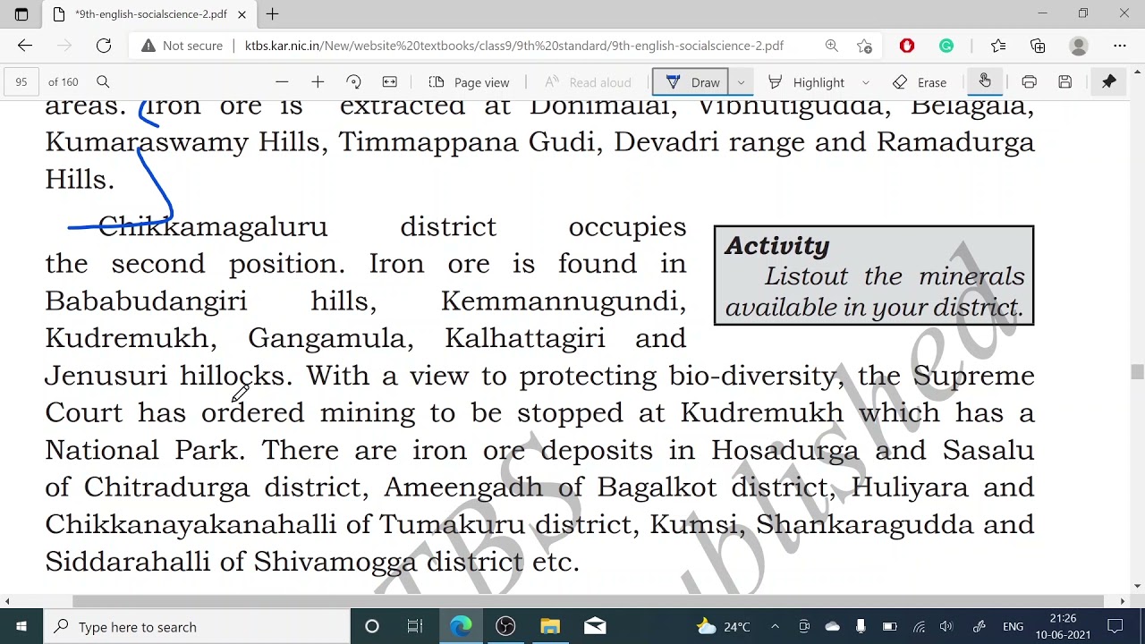Select the Erase tool
This screenshot has width=1145, height=644.
coord(920,82)
